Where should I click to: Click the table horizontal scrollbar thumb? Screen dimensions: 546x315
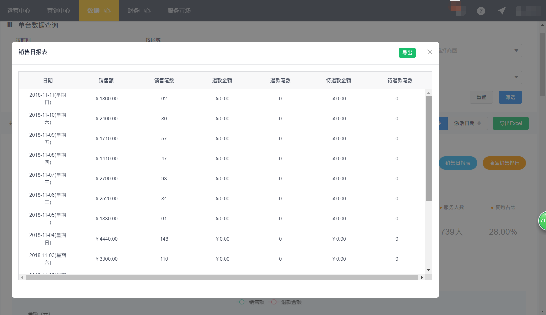point(222,277)
